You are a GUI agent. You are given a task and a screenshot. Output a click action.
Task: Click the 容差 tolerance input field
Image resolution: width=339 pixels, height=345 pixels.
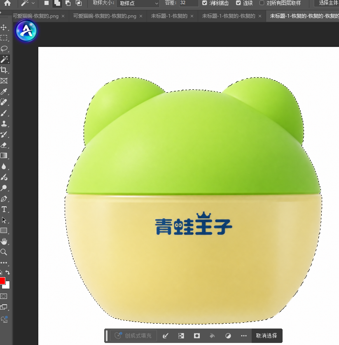[x=189, y=3]
